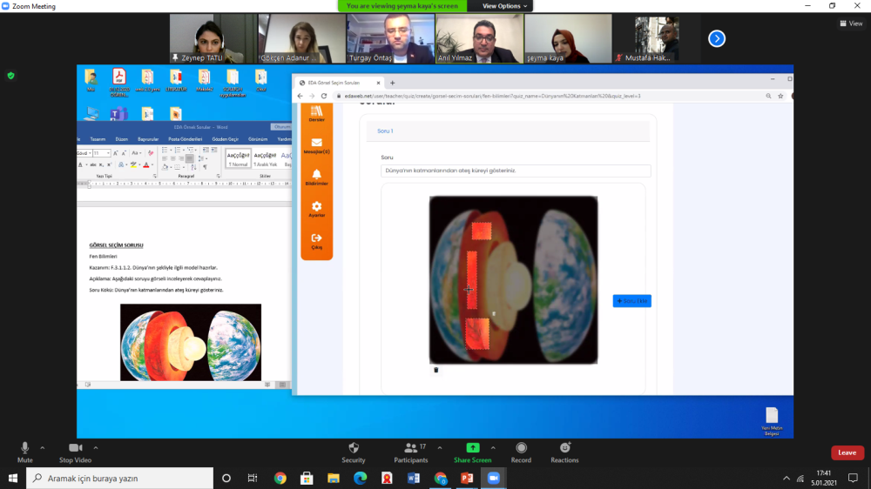Expand Participants options arrow
The image size is (871, 489).
click(x=439, y=448)
